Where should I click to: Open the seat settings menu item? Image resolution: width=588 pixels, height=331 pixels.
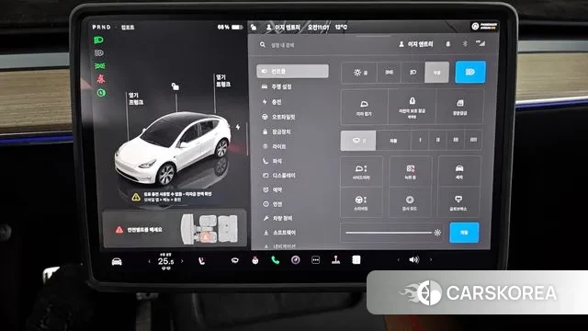pos(272,161)
